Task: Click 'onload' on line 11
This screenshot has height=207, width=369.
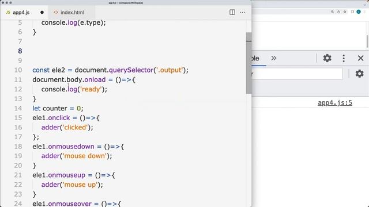Action: point(95,79)
